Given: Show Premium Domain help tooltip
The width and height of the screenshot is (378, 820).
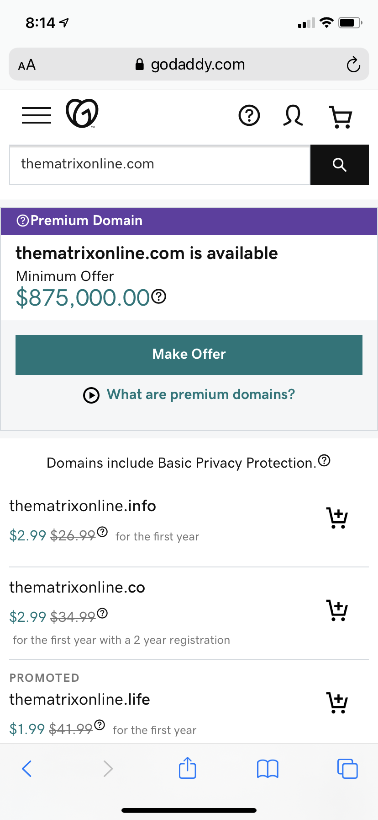Looking at the screenshot, I should tap(22, 221).
